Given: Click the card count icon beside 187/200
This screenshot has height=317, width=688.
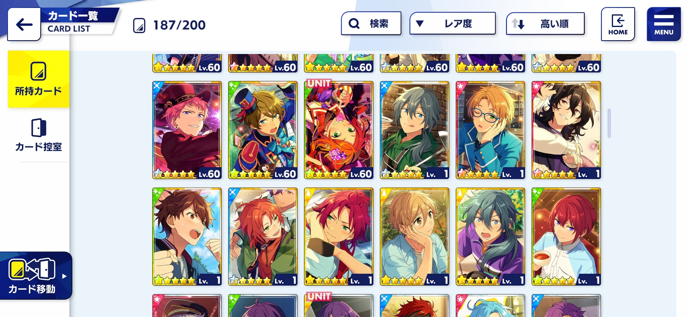Looking at the screenshot, I should pyautogui.click(x=139, y=25).
